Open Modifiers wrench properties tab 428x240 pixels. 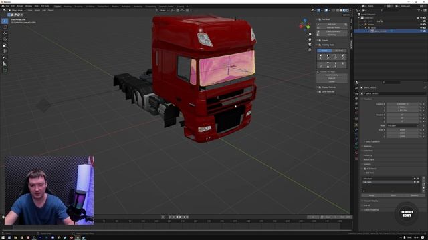click(x=356, y=130)
